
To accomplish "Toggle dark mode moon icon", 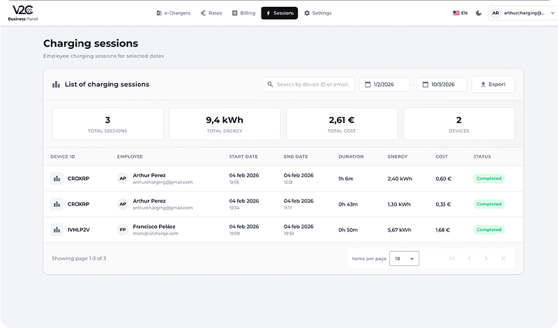I will (478, 13).
